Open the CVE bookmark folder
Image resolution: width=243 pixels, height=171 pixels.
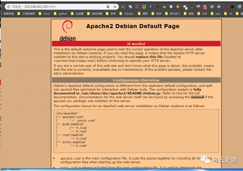[202, 14]
